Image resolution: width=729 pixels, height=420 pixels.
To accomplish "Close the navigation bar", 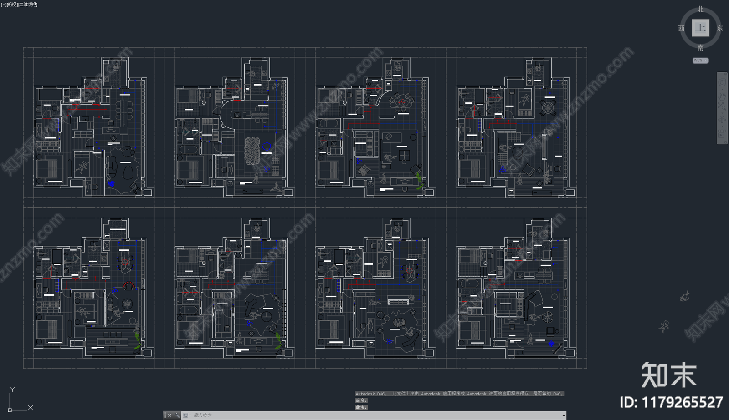I will click(725, 74).
